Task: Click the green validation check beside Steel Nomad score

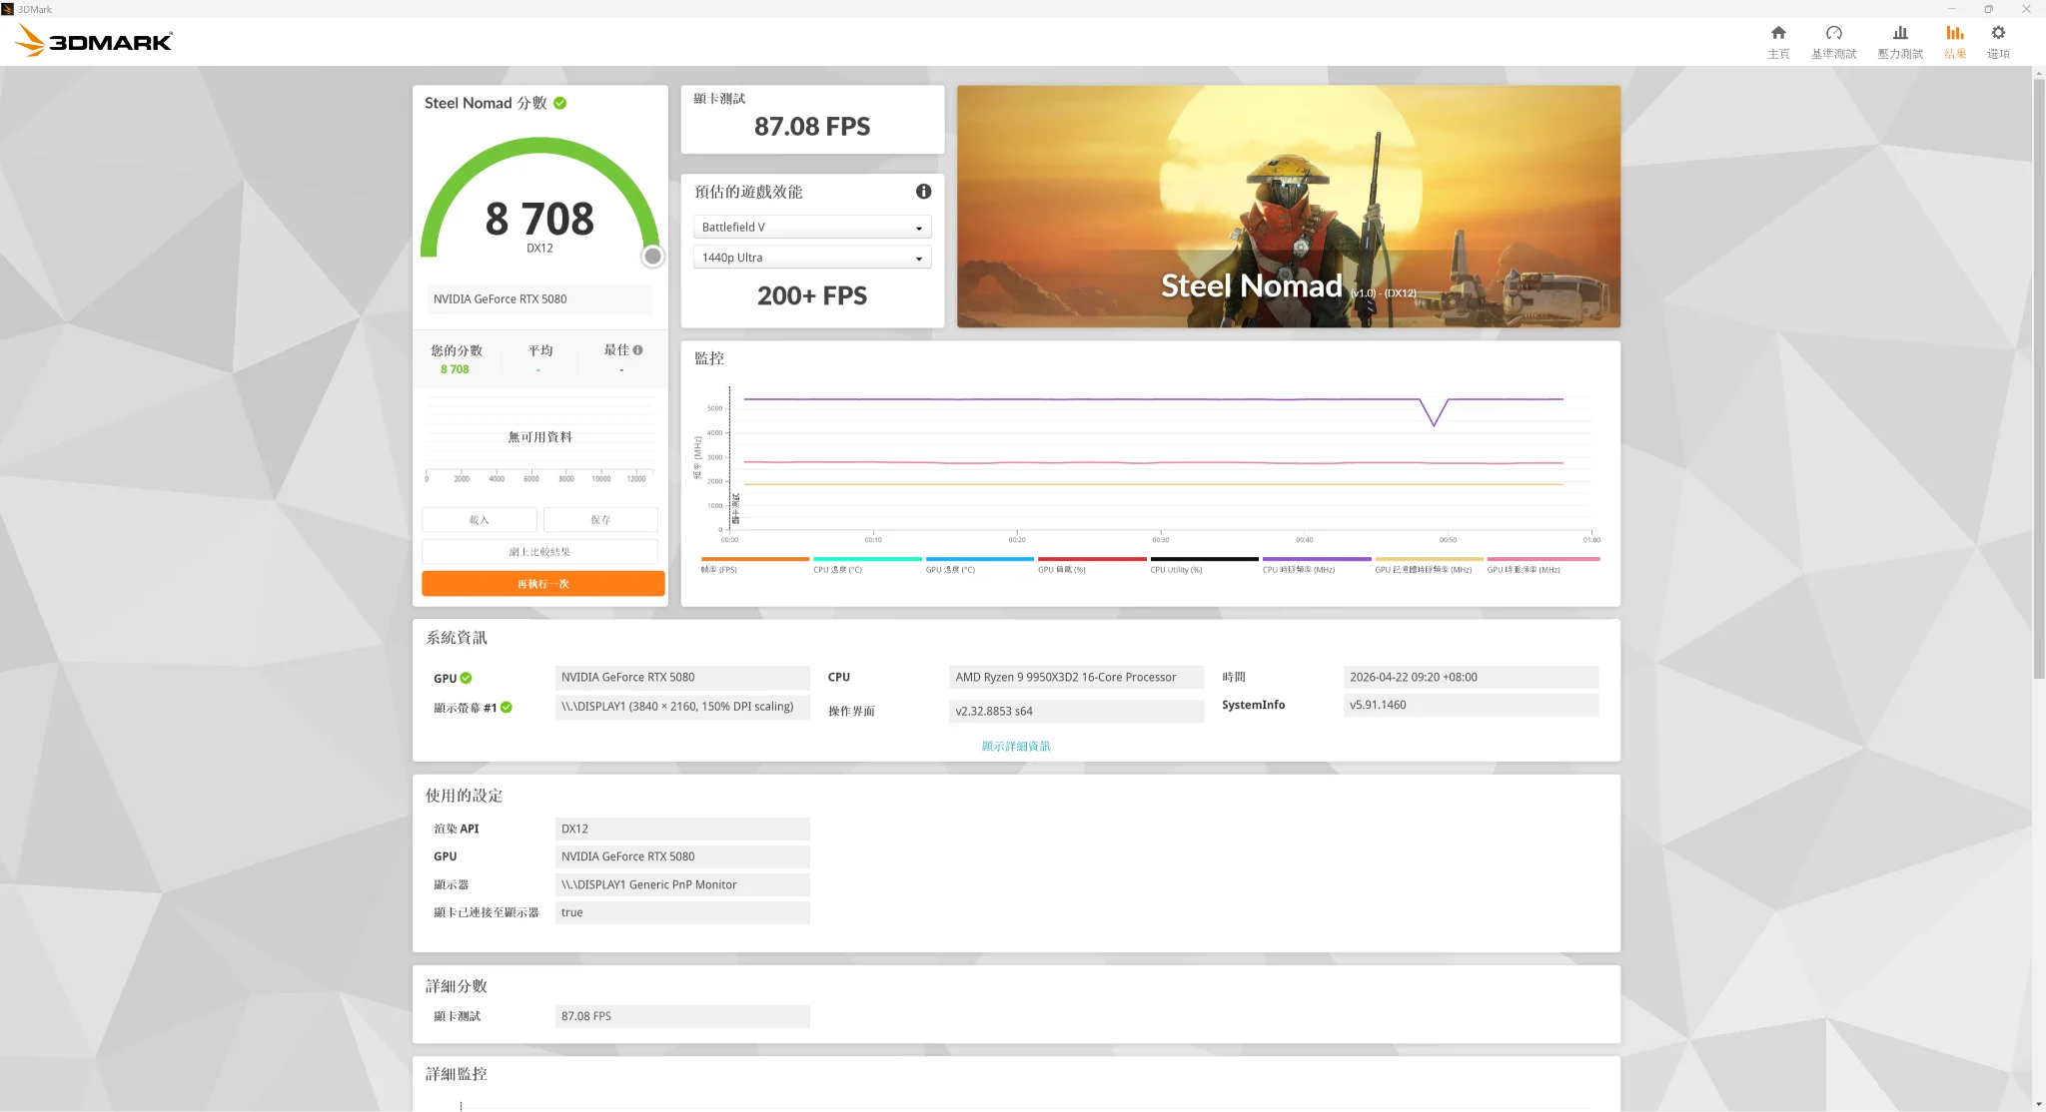Action: pos(560,103)
